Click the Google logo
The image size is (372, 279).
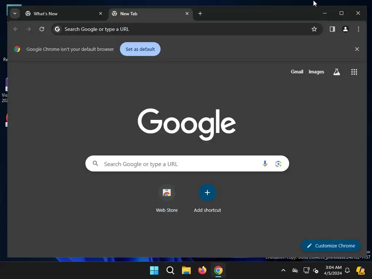click(x=187, y=124)
